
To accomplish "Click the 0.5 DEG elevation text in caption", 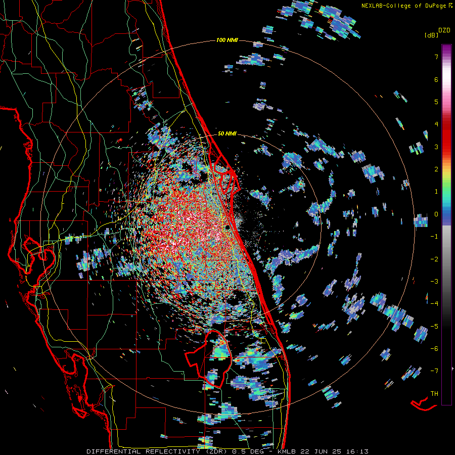I will tap(250, 451).
